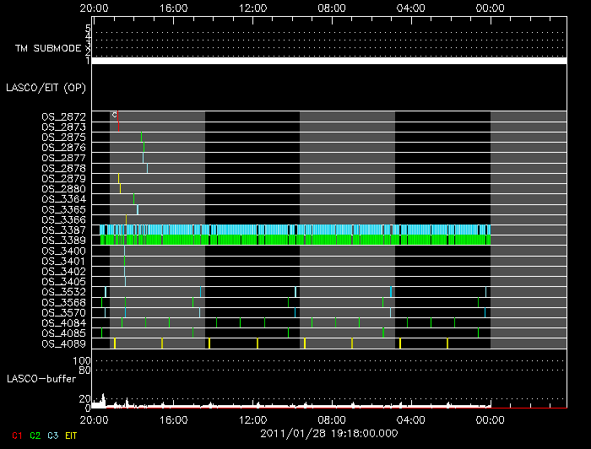The image size is (591, 449).
Task: Click the TM SUBMODE label
Action: pos(46,48)
